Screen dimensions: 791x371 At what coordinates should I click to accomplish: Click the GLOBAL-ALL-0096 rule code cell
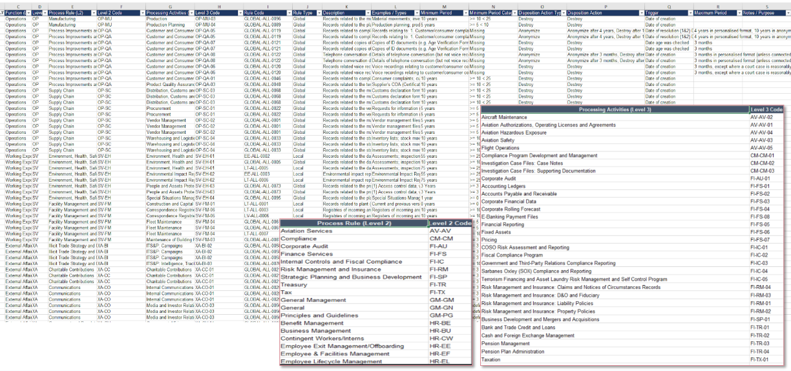point(267,19)
